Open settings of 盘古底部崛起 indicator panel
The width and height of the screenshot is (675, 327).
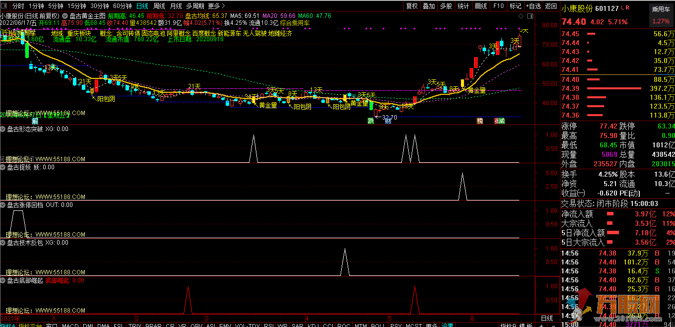[x=3, y=280]
